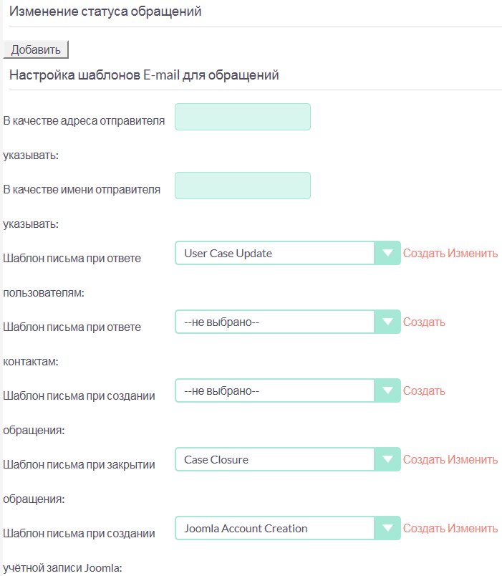This screenshot has height=576, width=502.
Task: Open the User Case Update template dropdown
Action: coord(287,254)
